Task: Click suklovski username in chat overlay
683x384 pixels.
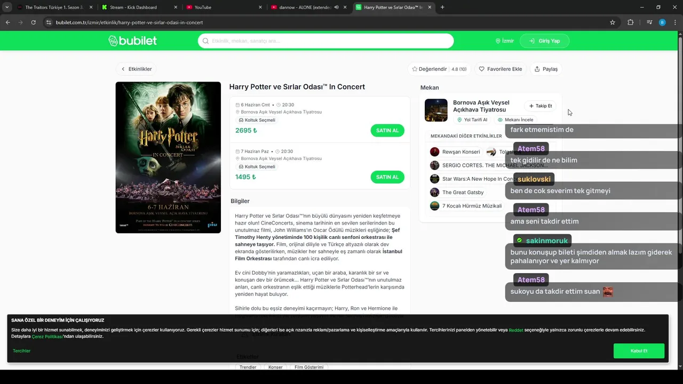Action: click(x=534, y=179)
